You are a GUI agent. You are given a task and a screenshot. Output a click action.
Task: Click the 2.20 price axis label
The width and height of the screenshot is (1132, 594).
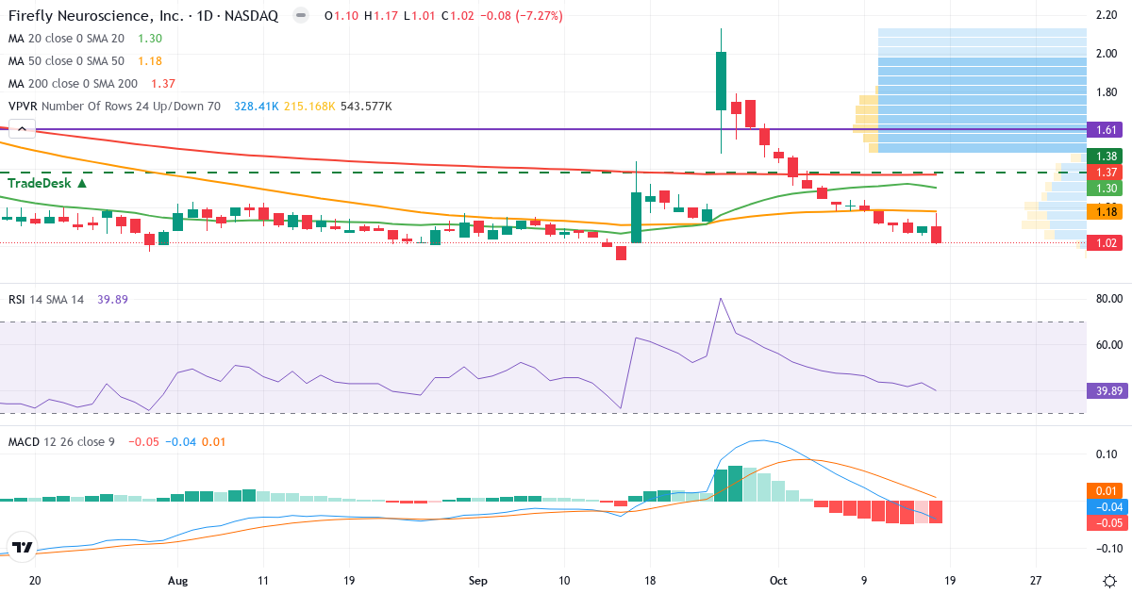(x=1107, y=14)
